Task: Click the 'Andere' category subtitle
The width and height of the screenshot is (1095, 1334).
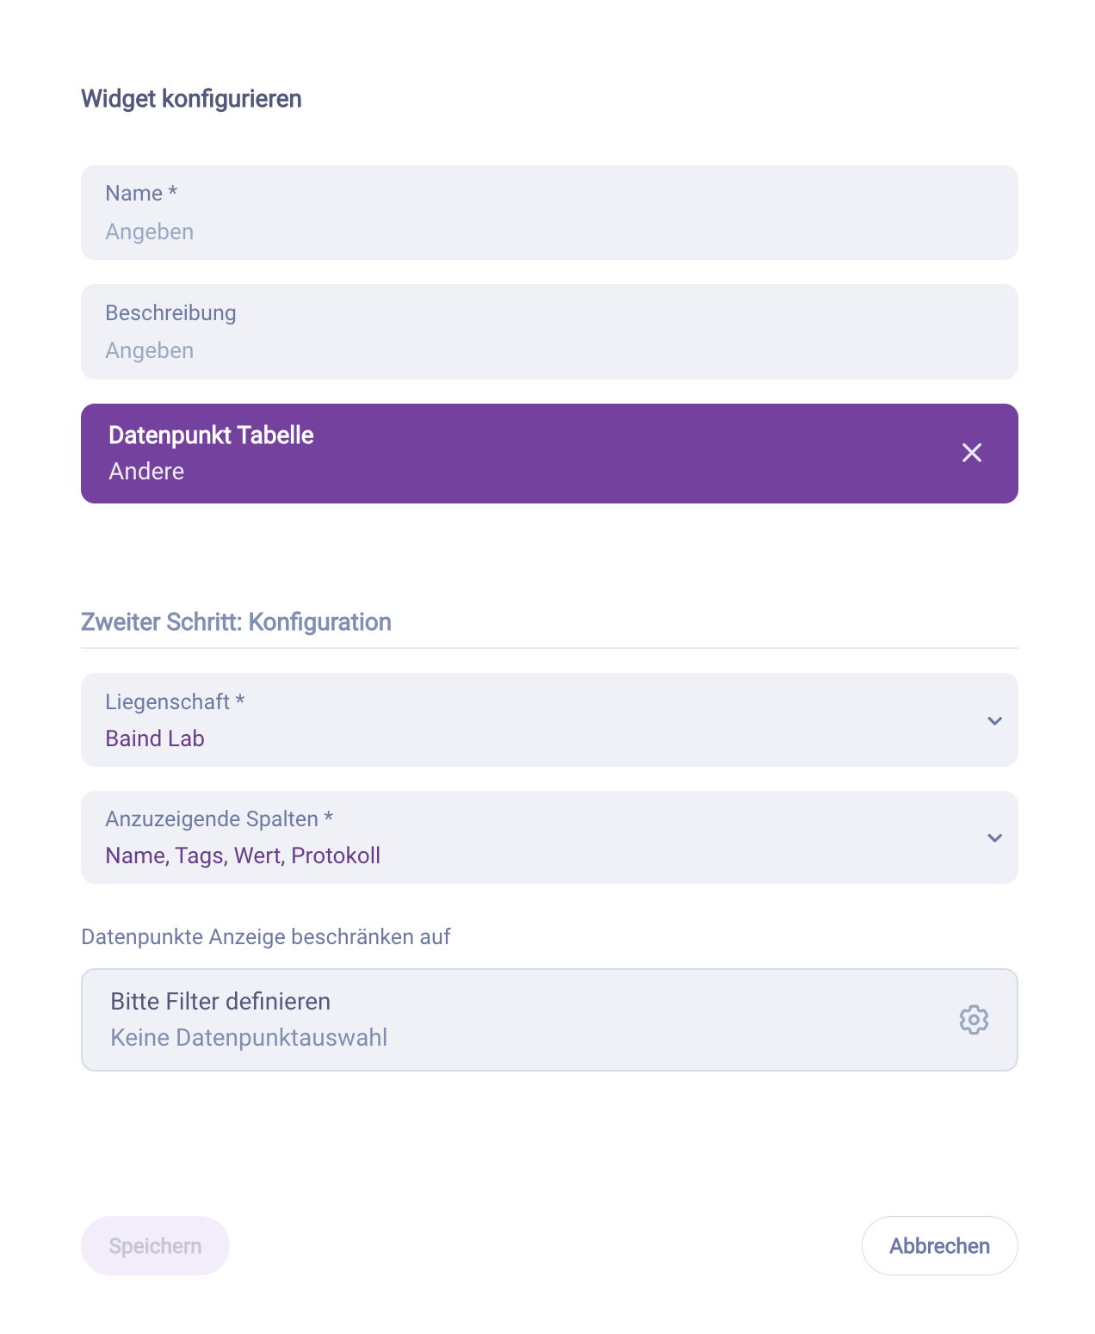Action: [x=146, y=472]
